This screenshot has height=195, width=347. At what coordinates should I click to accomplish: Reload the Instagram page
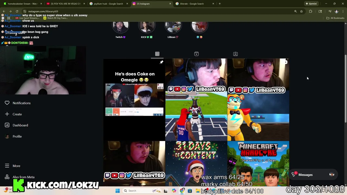pyautogui.click(x=17, y=11)
